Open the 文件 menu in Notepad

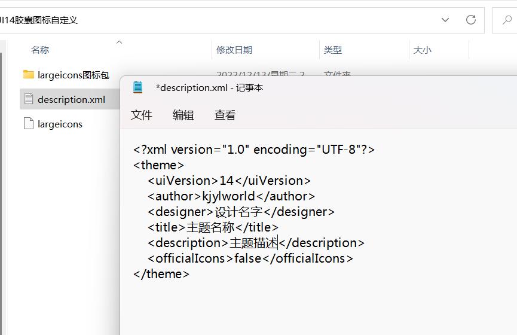[141, 115]
